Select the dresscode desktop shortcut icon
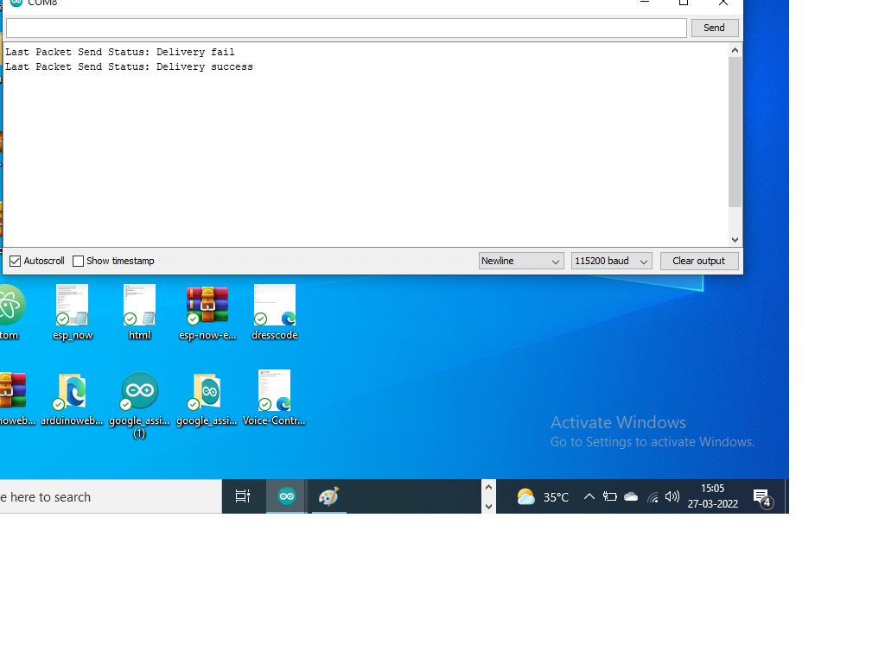The image size is (885, 663). (x=275, y=313)
